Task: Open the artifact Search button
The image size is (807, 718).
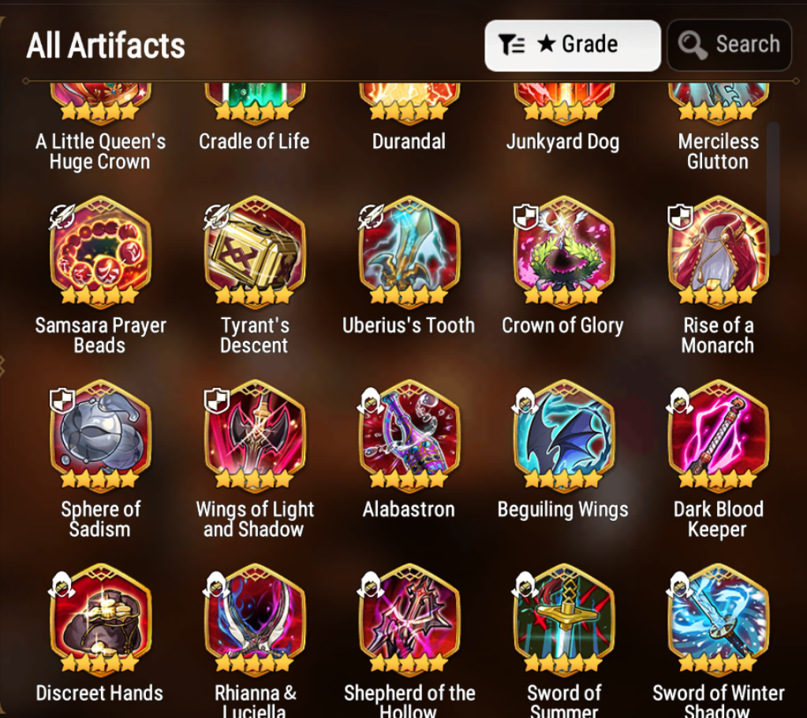Action: 729,45
